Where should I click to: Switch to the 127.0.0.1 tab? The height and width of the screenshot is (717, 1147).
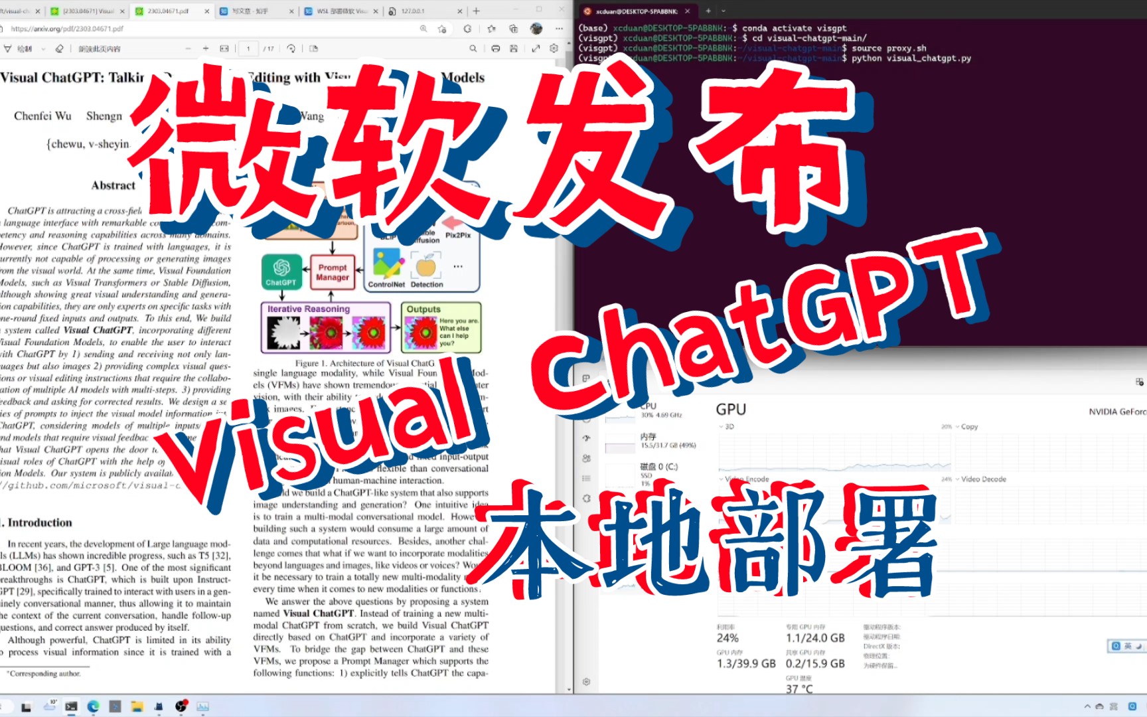coord(425,11)
